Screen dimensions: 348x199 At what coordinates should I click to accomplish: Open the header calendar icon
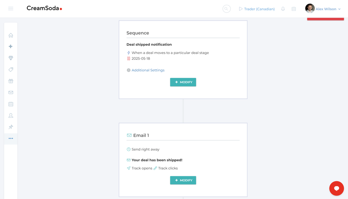pos(294,9)
